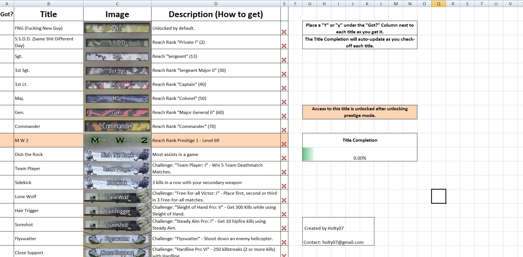Click the red X icon in the 1st Sgt. row
Viewport: 523px width, 257px height.
point(284,74)
